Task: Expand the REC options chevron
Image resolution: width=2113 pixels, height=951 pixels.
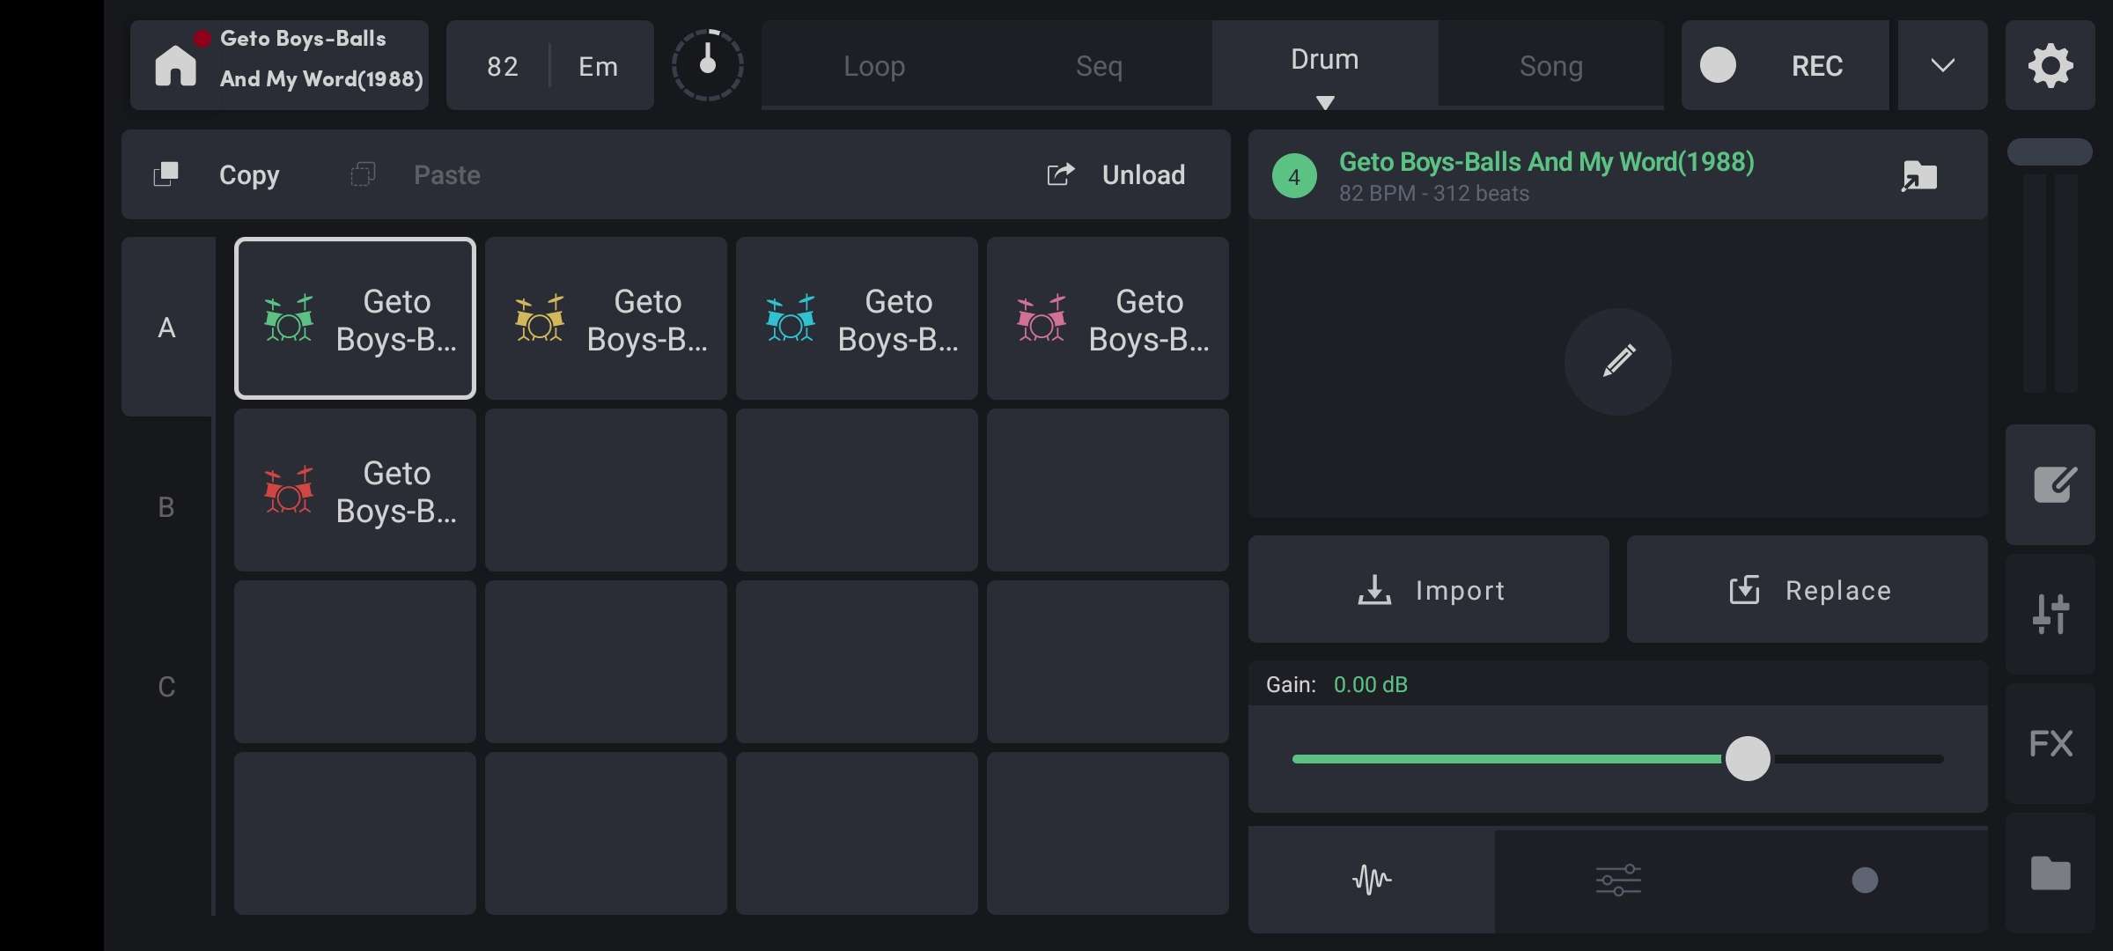Action: [1942, 65]
